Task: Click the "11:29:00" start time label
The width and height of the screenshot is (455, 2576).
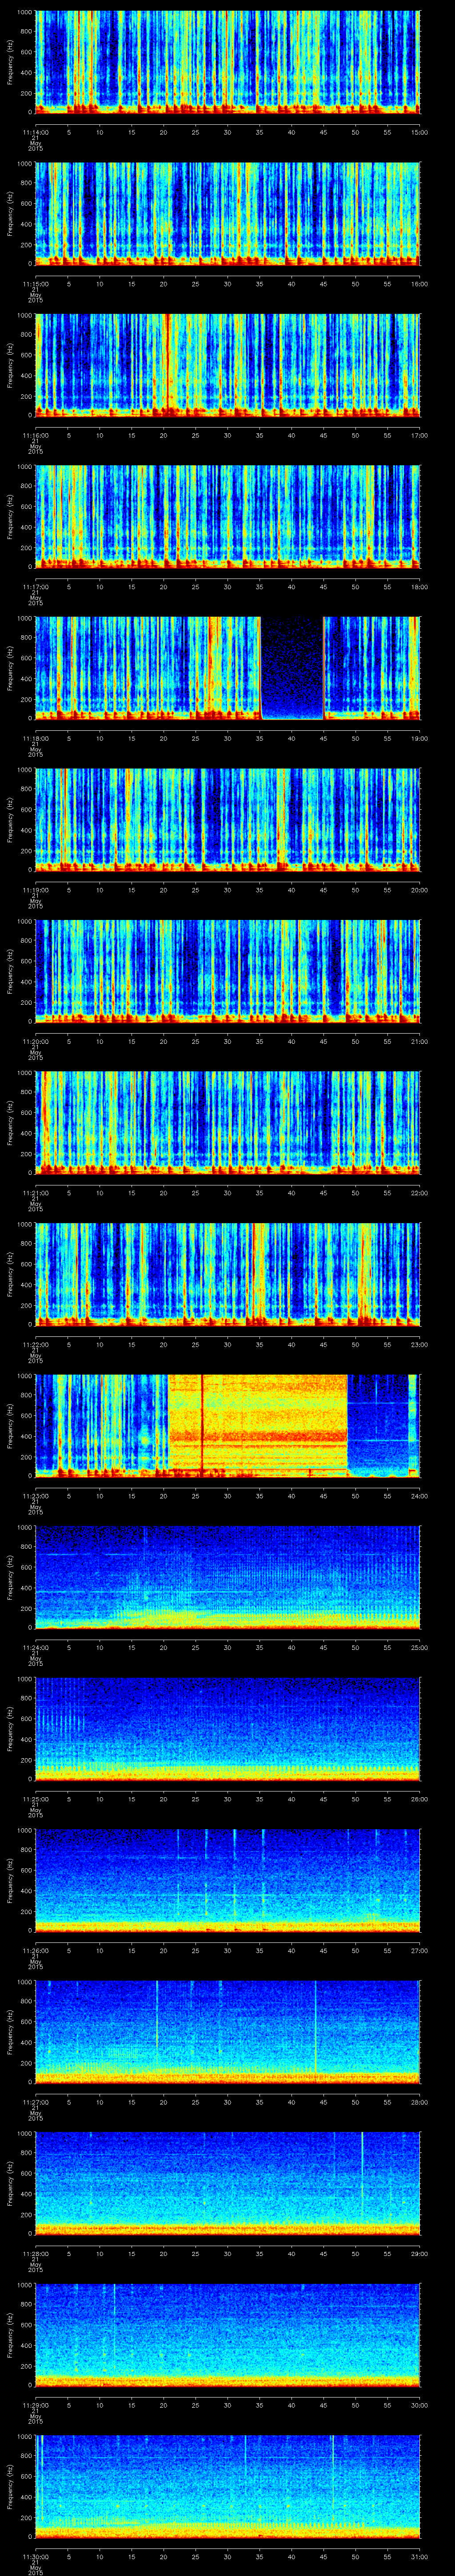Action: click(36, 2405)
